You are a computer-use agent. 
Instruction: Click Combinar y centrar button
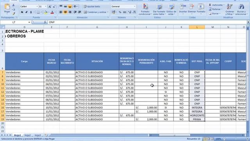click(96, 12)
